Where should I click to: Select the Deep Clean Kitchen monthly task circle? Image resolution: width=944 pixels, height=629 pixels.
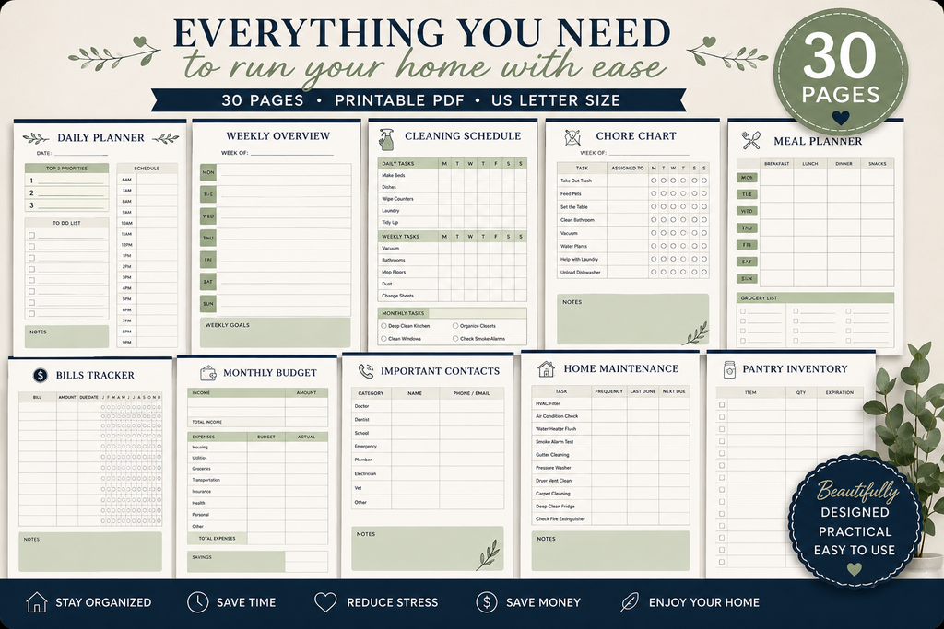[x=384, y=326]
